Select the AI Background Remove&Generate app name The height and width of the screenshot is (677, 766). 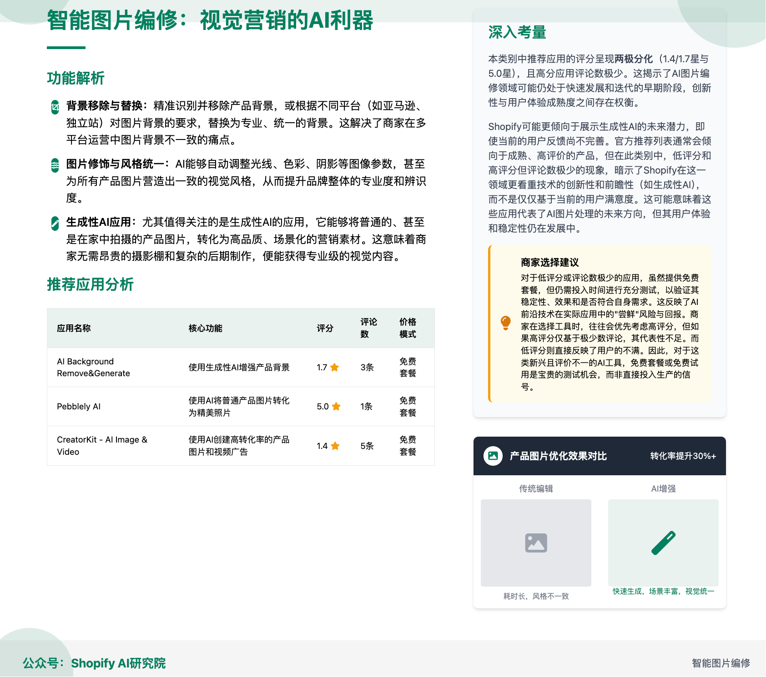93,367
